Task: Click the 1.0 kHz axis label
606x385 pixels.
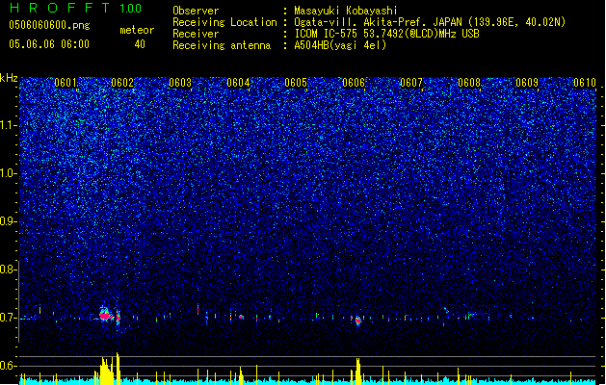Action: 8,173
